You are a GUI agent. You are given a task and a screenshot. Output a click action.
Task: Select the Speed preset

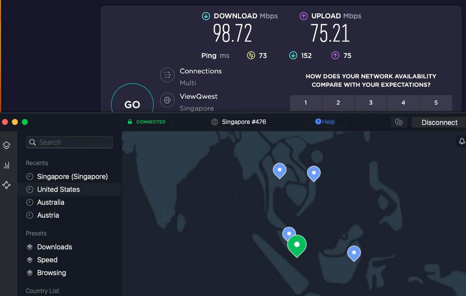48,260
